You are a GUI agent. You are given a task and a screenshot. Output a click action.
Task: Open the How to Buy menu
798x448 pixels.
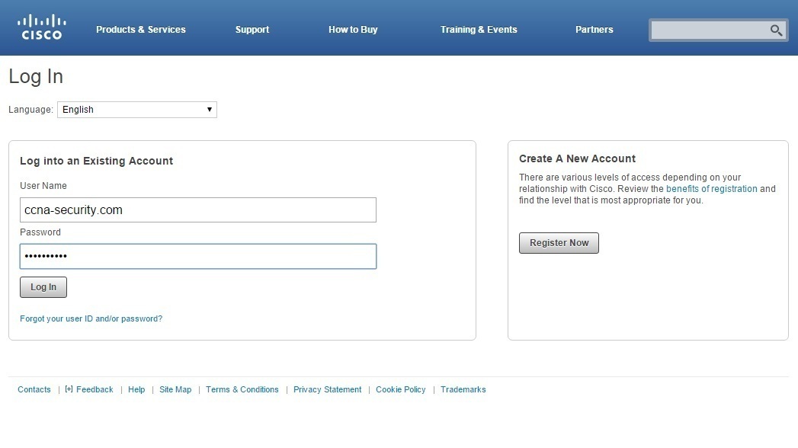[353, 30]
